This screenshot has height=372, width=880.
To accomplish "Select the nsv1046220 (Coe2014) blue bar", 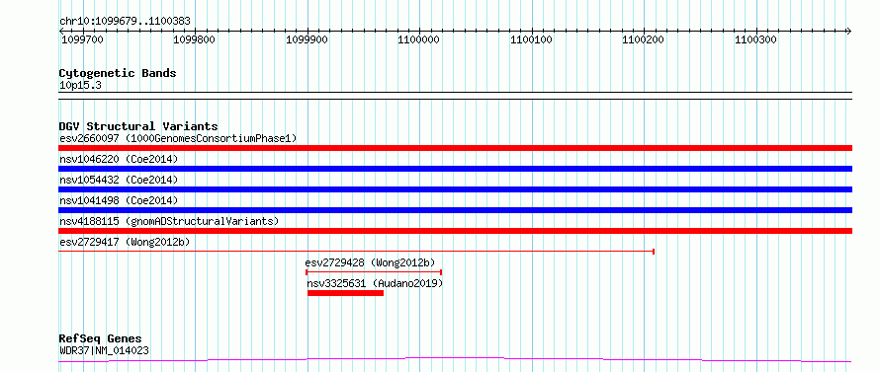I will 455,169.
